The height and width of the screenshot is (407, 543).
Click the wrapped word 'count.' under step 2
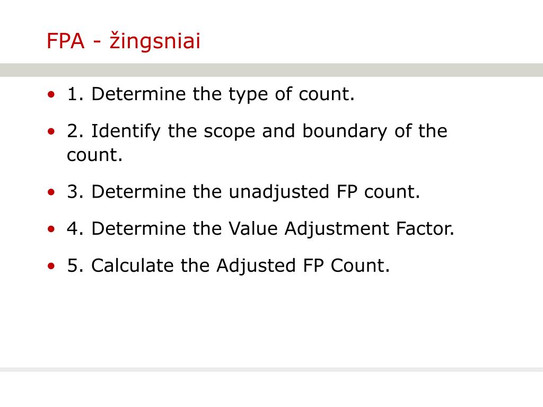(x=94, y=155)
